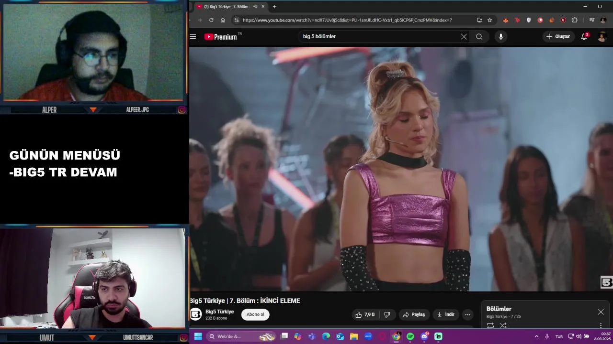This screenshot has height=344, width=613.
Task: Open the TUR keyboard language selector
Action: 559,337
